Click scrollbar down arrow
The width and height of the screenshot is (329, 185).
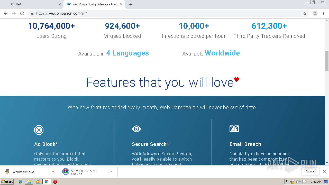[327, 163]
